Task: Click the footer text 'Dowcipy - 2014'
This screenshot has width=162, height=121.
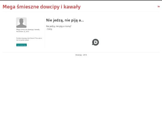Action: click(81, 55)
